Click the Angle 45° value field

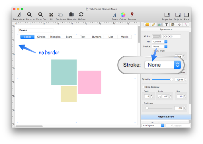(x=165, y=96)
